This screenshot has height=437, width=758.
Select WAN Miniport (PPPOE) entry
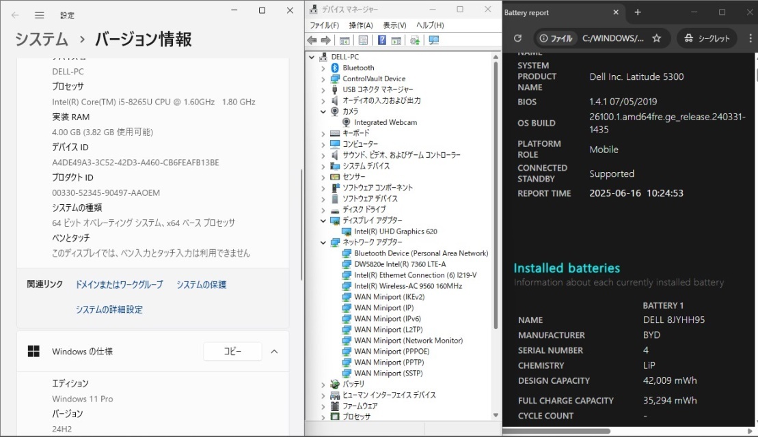tap(385, 352)
